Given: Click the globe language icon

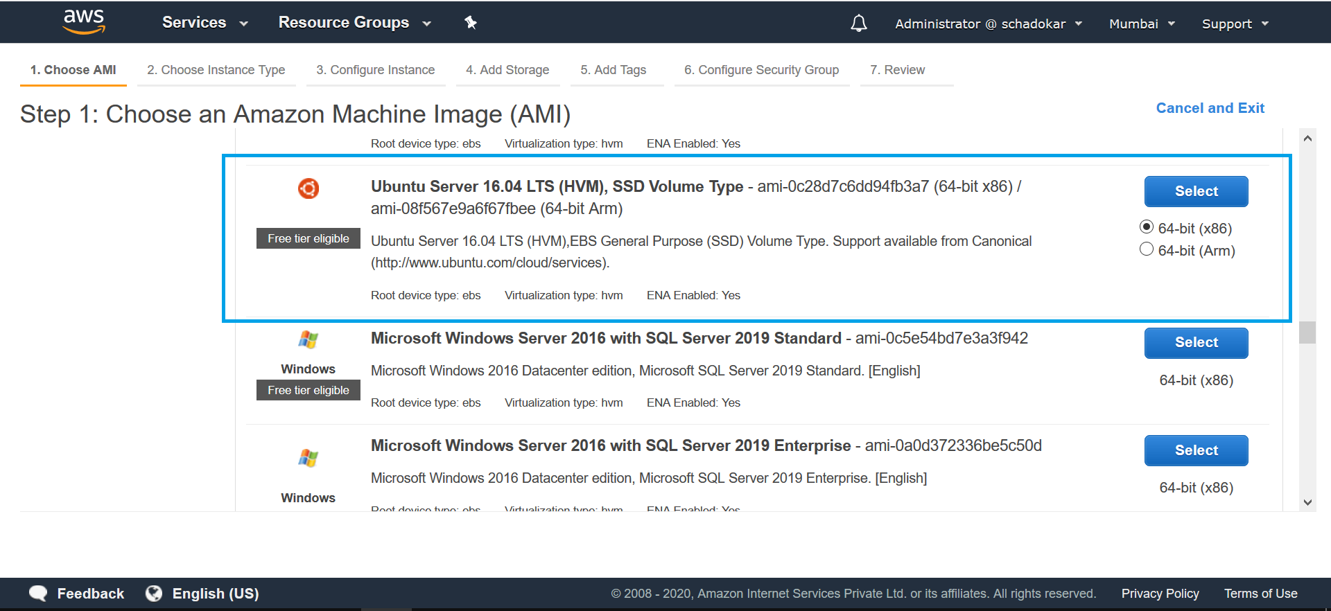Looking at the screenshot, I should [x=154, y=594].
